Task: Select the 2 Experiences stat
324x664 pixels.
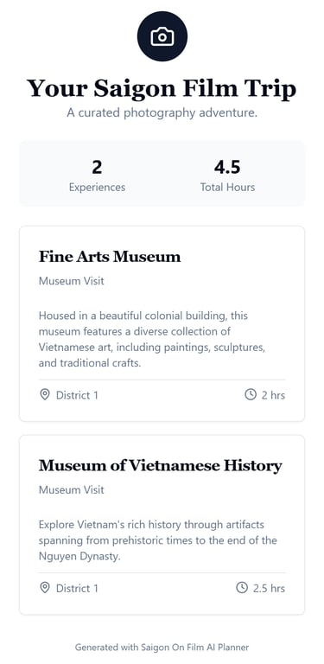Action: 97,176
